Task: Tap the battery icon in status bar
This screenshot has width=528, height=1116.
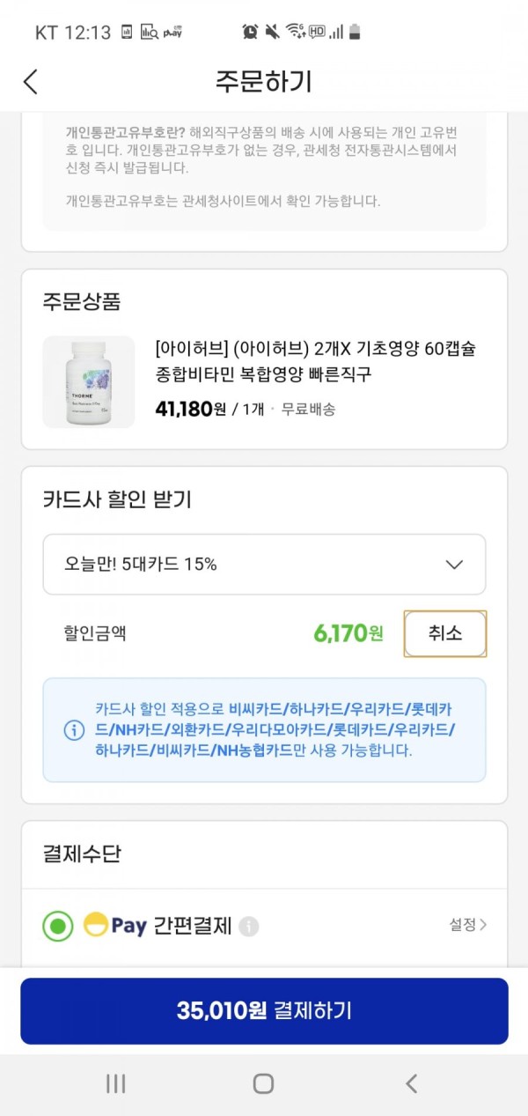Action: pyautogui.click(x=355, y=32)
